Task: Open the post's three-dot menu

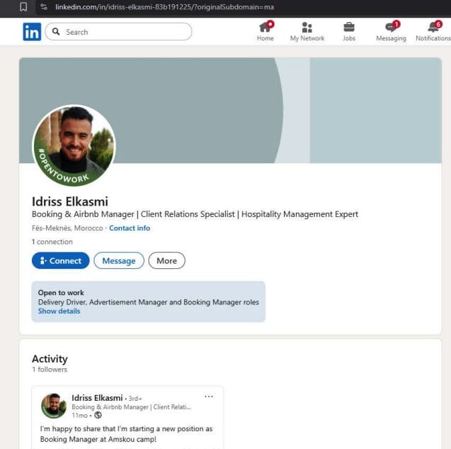Action: [209, 397]
